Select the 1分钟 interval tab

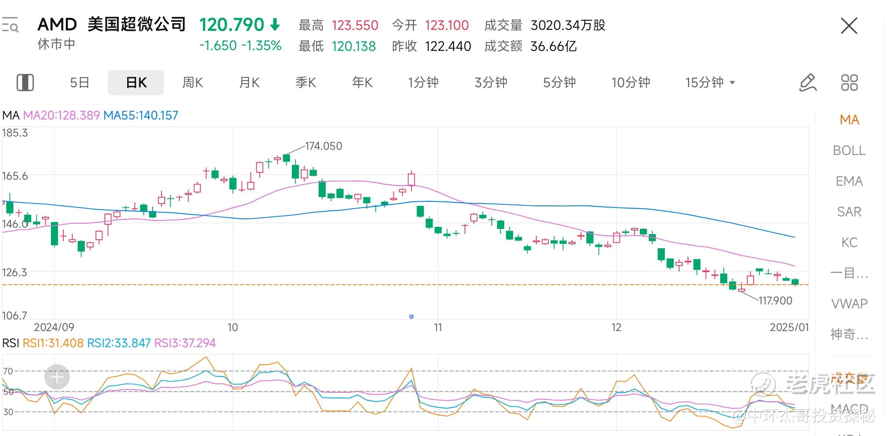(423, 82)
